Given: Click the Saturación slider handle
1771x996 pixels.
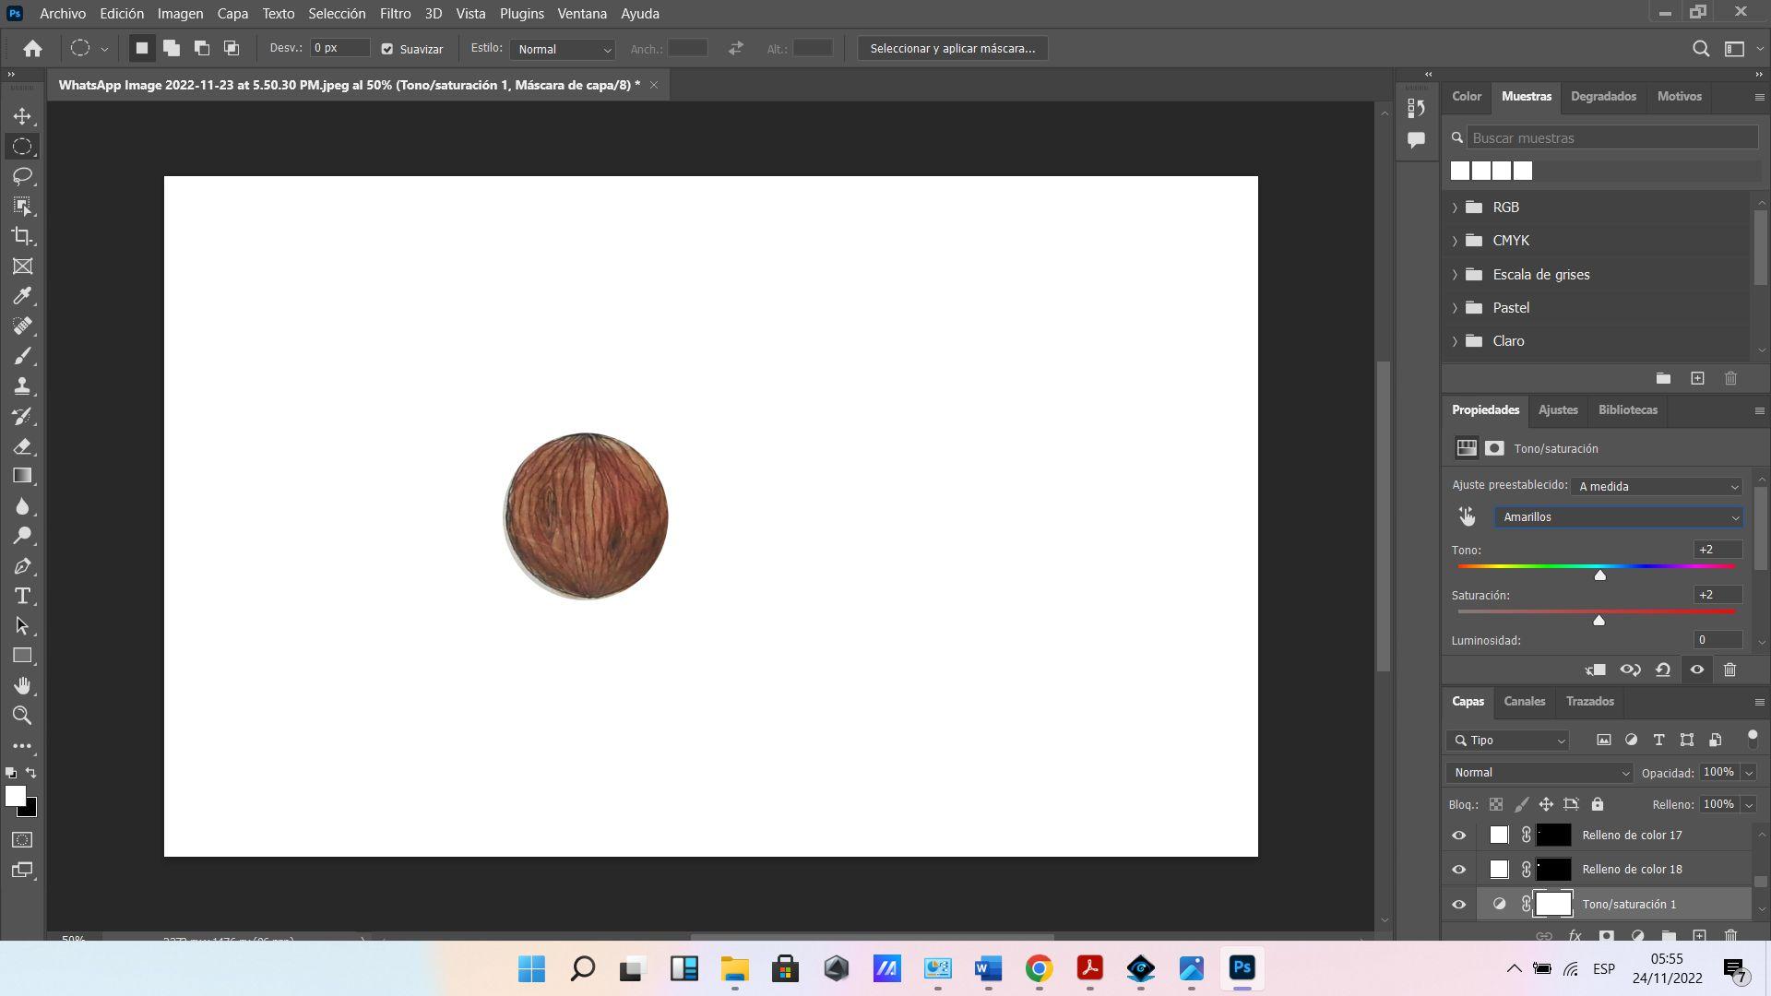Looking at the screenshot, I should [1599, 621].
